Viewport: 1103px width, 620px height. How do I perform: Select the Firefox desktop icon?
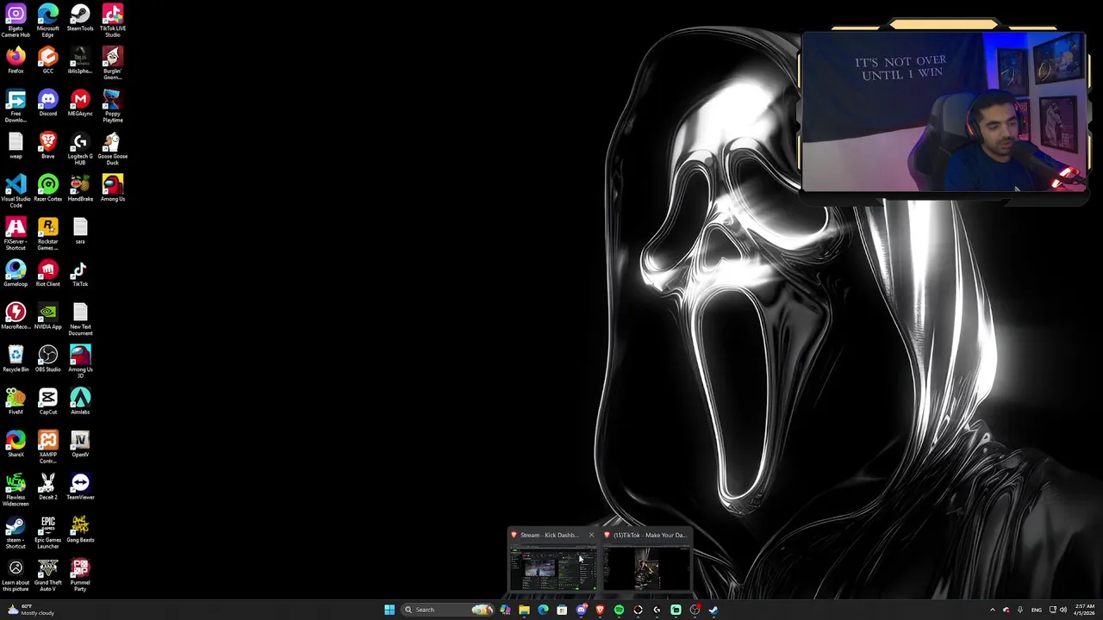point(16,60)
